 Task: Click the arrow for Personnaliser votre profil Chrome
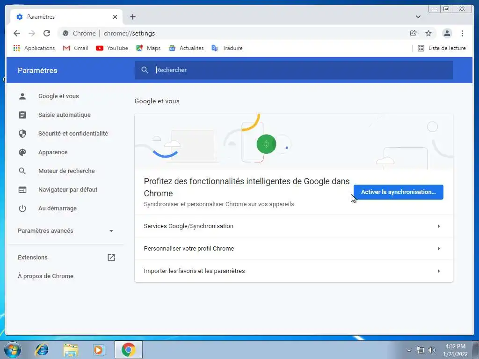(439, 249)
